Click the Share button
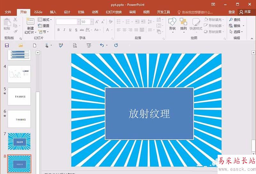 pos(245,12)
